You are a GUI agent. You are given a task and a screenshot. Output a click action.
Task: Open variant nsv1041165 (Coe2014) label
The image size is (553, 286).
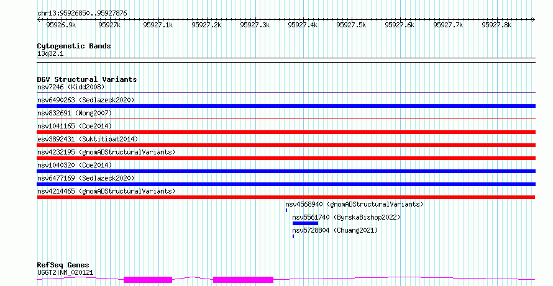(75, 126)
